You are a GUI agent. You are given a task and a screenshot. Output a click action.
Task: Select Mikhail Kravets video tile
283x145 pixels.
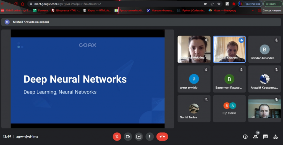point(229,49)
